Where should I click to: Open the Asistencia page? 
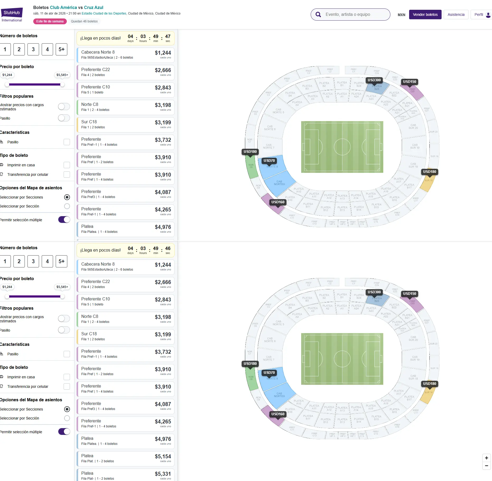point(456,15)
